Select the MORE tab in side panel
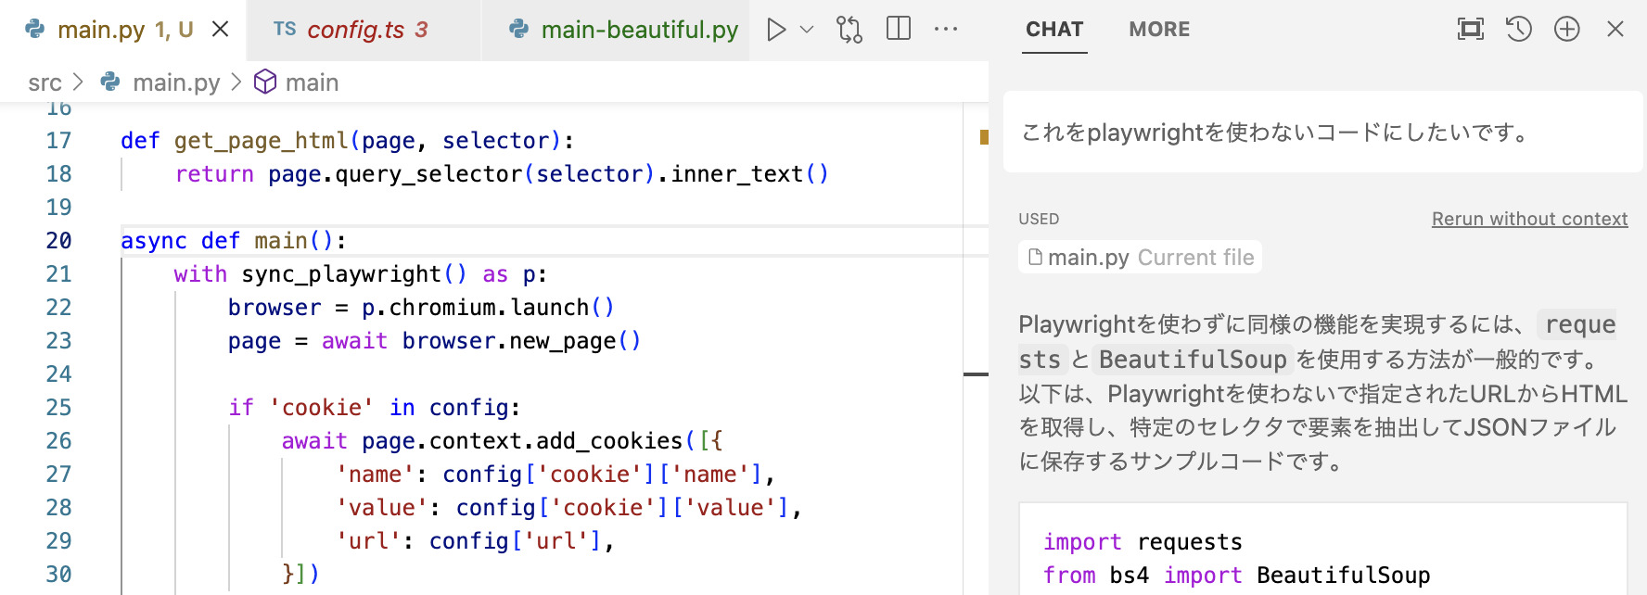 pos(1158,30)
